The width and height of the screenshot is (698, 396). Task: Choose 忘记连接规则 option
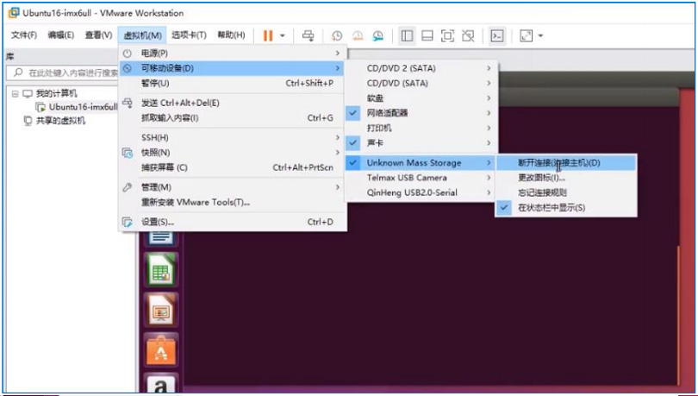click(566, 193)
